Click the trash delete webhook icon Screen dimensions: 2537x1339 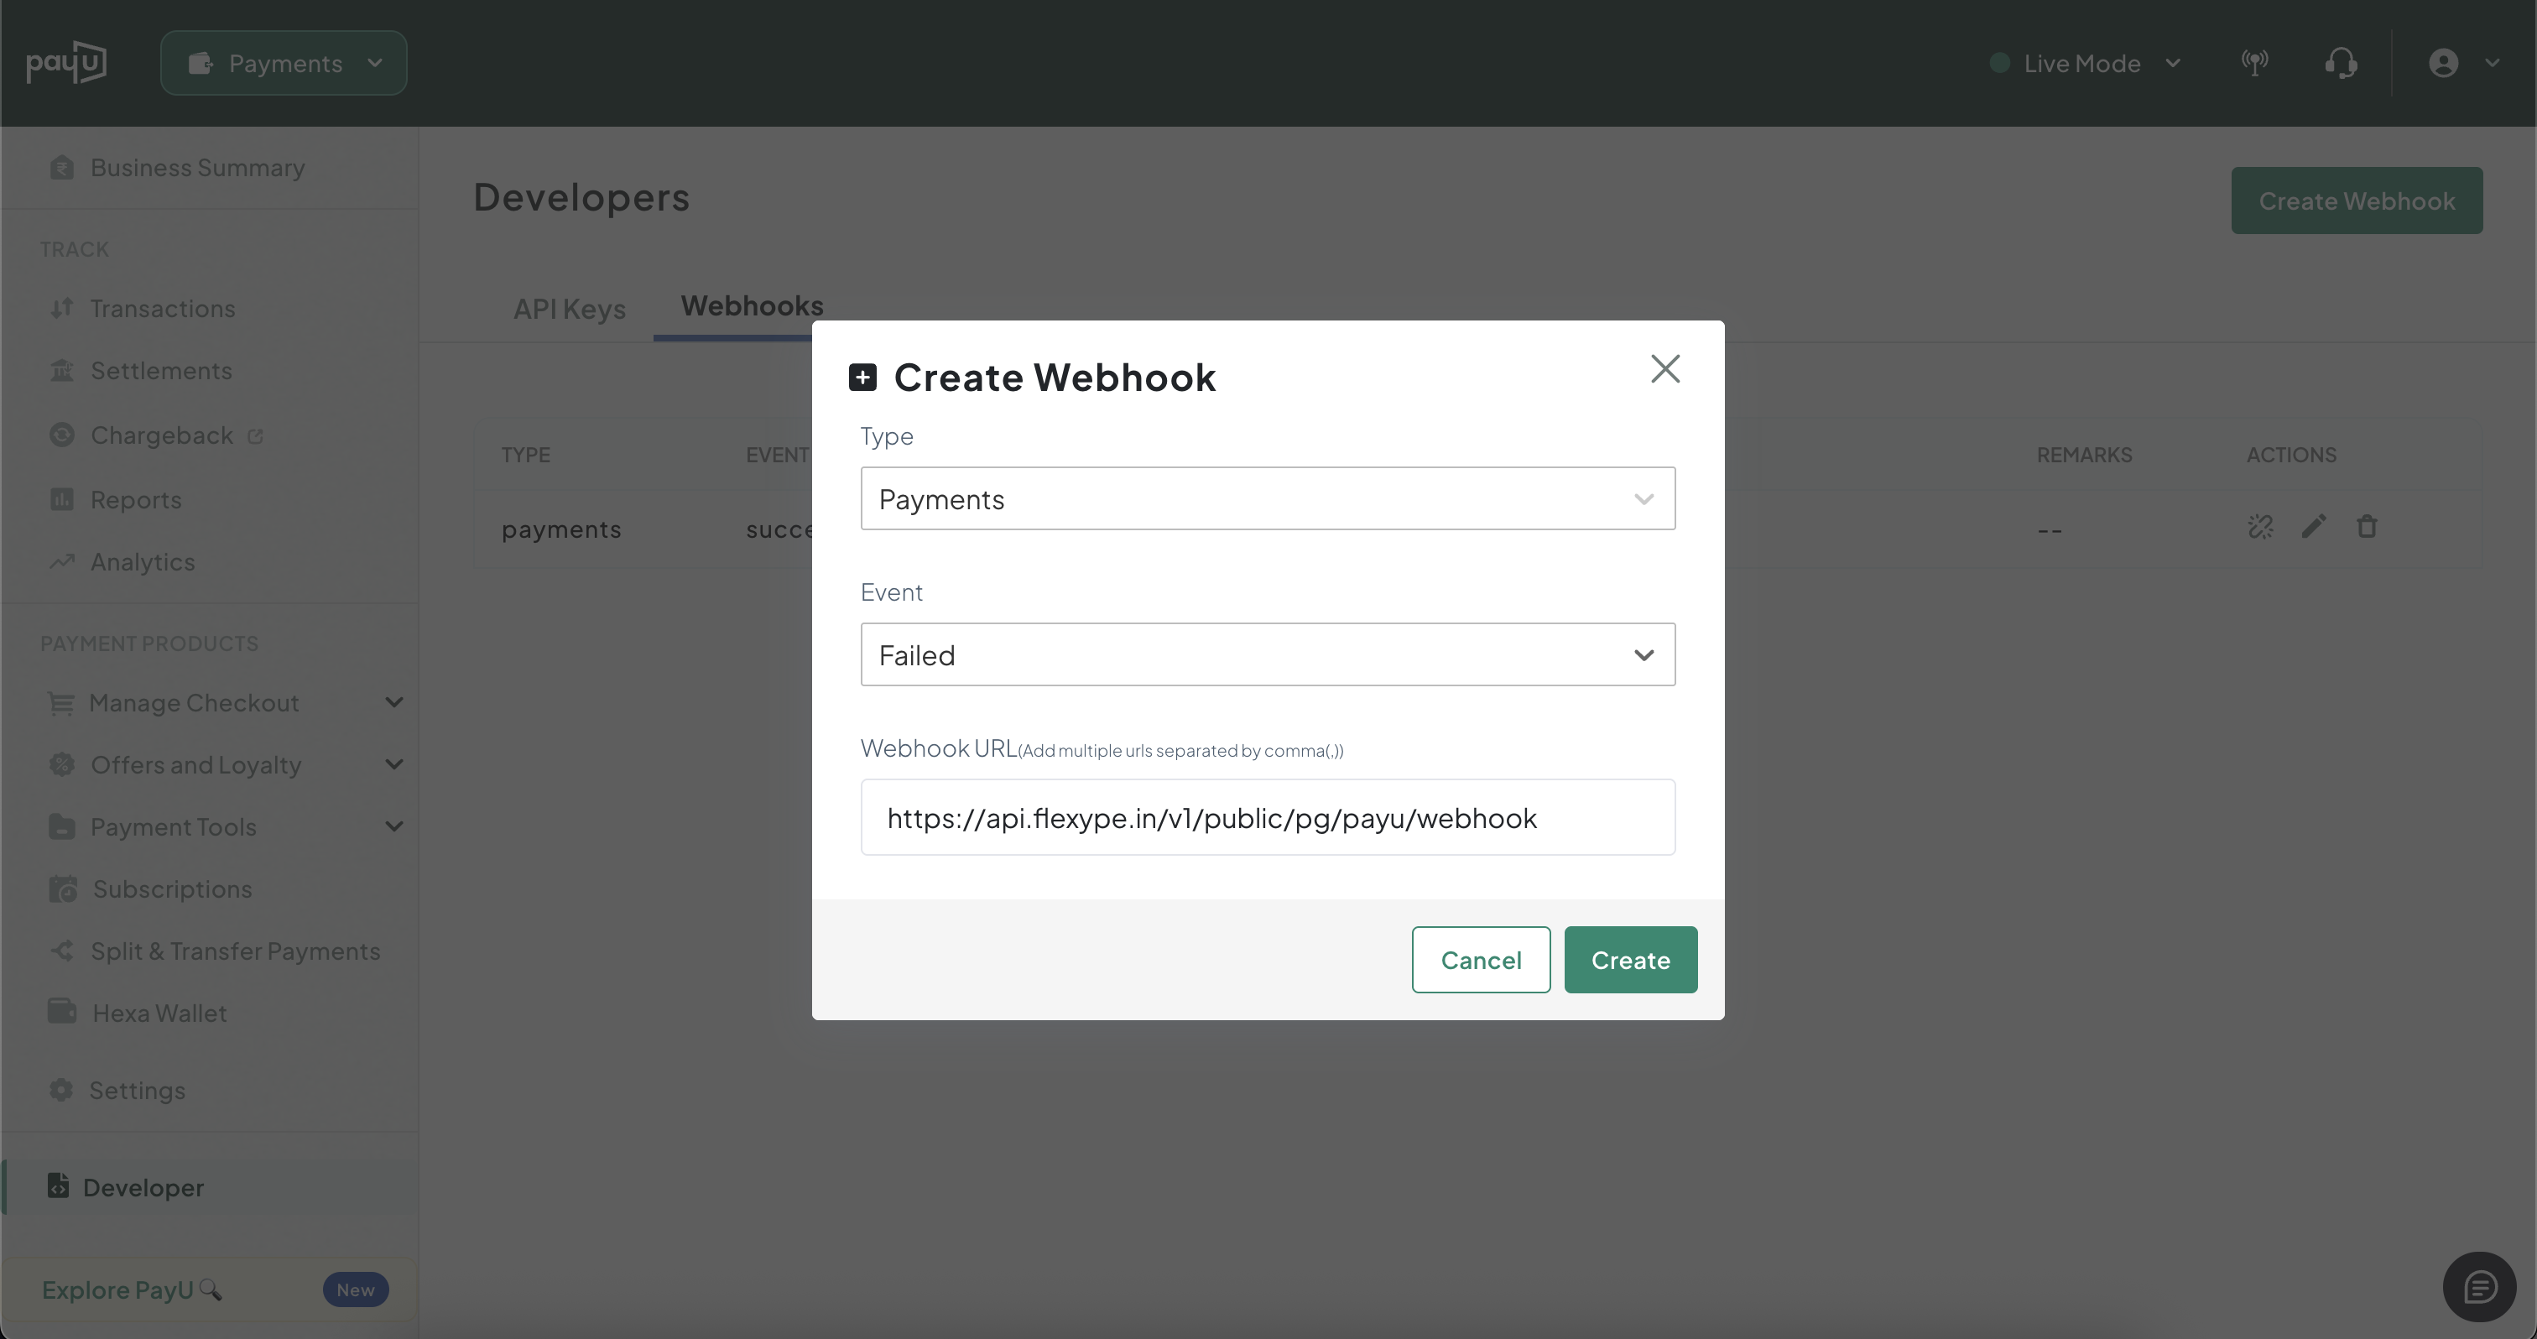2367,527
